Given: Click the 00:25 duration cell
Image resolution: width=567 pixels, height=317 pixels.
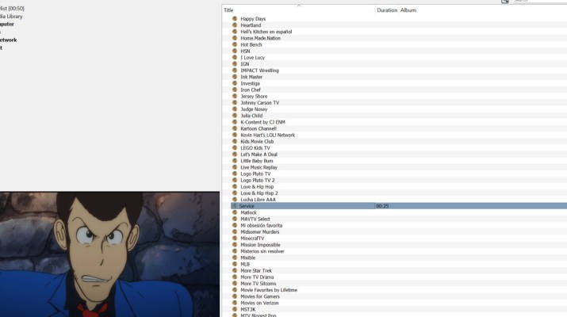Looking at the screenshot, I should point(382,206).
